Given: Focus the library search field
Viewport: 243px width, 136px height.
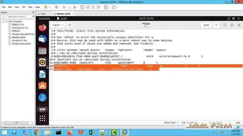Looking at the screenshot, I should 17,16.
